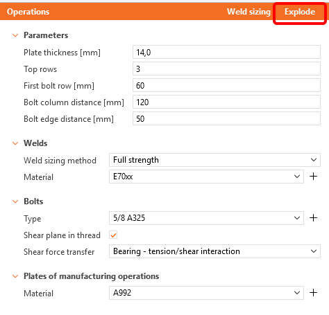The height and width of the screenshot is (315, 329).
Task: Click the Top rows input field
Action: click(226, 69)
